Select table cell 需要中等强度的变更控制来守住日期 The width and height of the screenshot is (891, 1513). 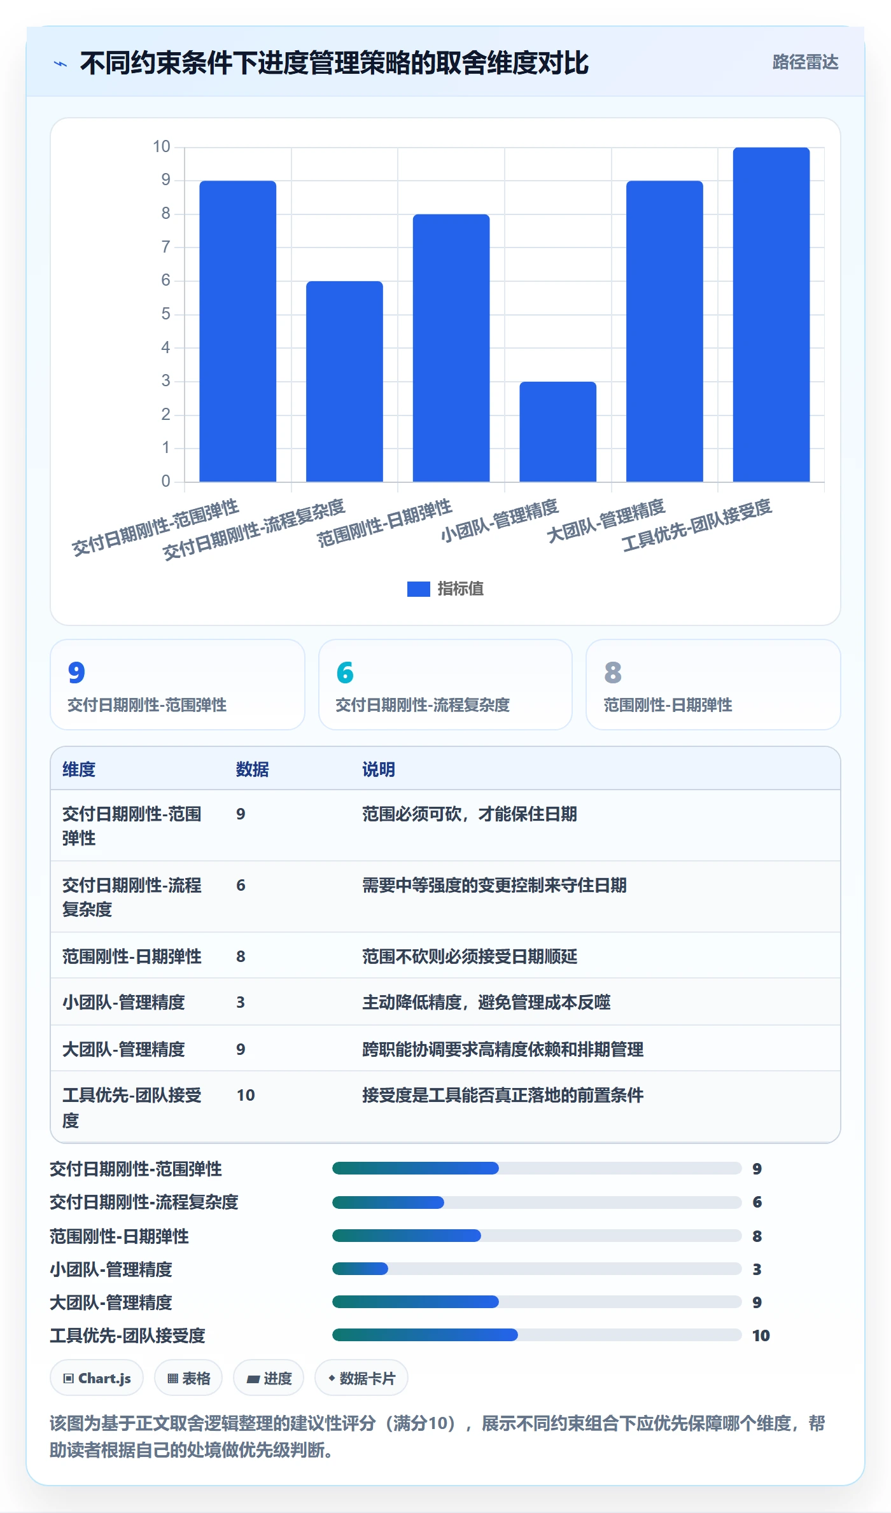point(495,886)
